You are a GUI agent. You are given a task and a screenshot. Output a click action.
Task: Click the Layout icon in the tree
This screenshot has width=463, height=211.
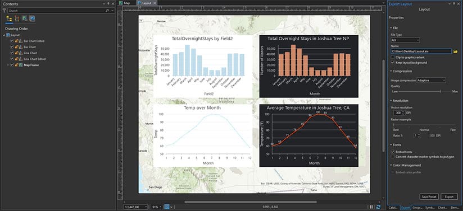point(8,35)
